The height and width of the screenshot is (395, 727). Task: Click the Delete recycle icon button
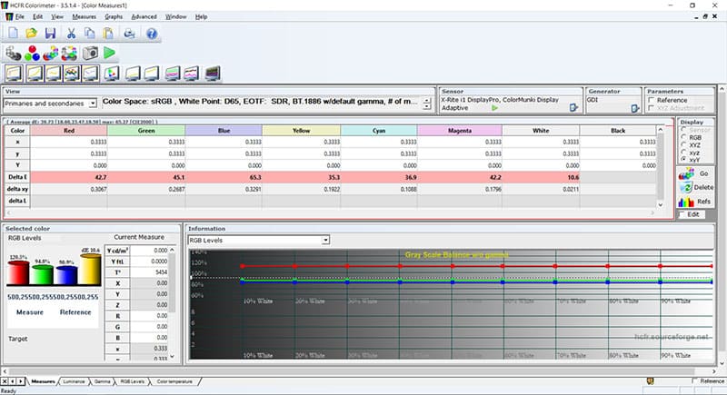[x=695, y=187]
